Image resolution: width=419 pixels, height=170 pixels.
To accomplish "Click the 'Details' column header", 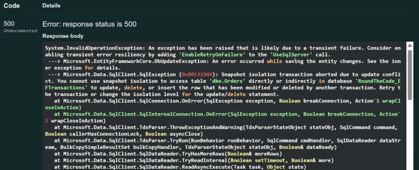I will tap(51, 6).
